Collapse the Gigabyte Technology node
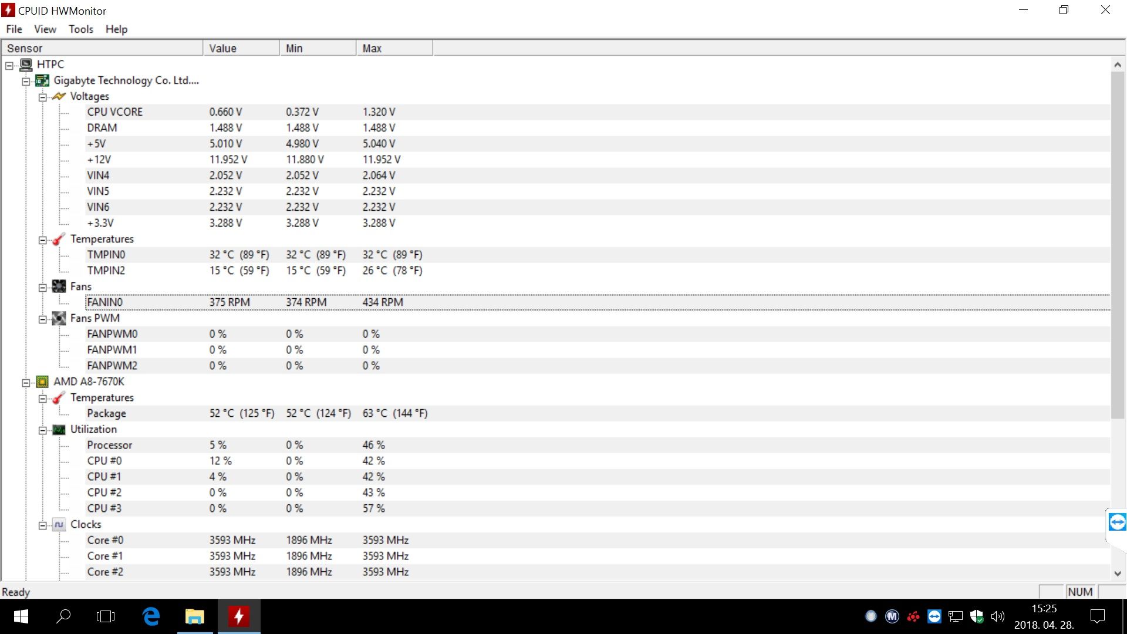 pos(26,82)
